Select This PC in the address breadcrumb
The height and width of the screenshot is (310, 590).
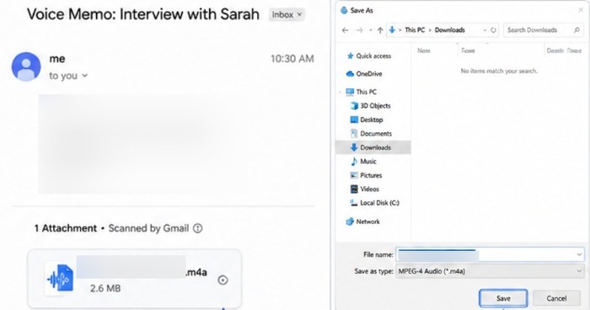click(415, 30)
